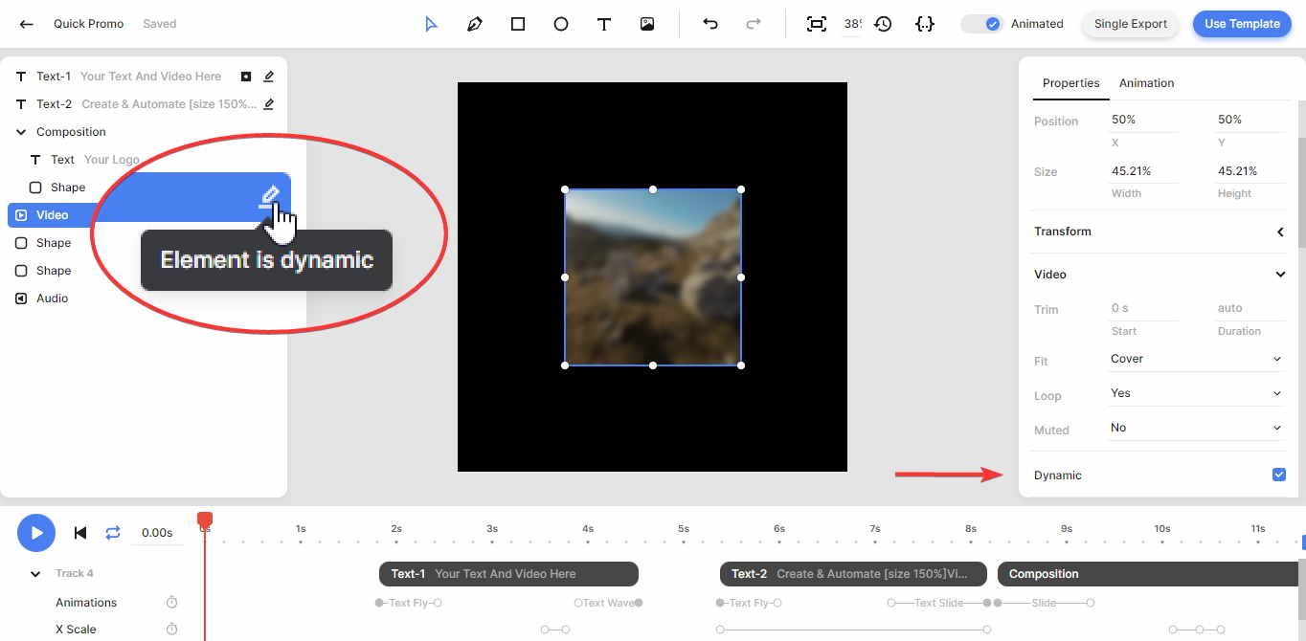Click the Use Template button
Screen dimensions: 1306x641
point(1241,24)
